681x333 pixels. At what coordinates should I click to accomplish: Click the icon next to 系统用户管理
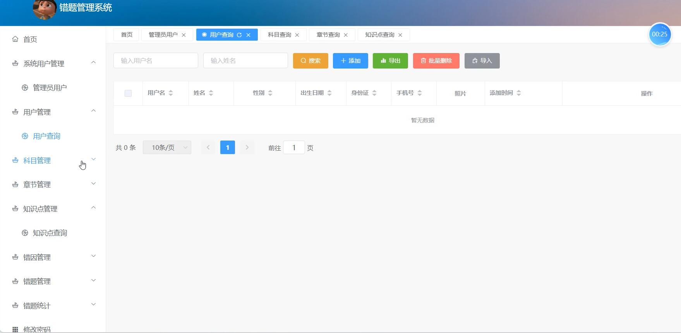(x=15, y=63)
